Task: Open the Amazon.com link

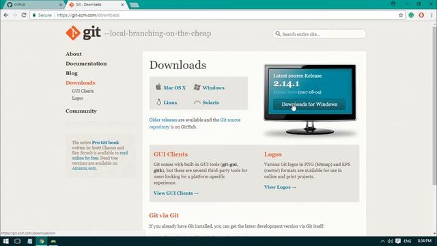Action: pyautogui.click(x=84, y=168)
